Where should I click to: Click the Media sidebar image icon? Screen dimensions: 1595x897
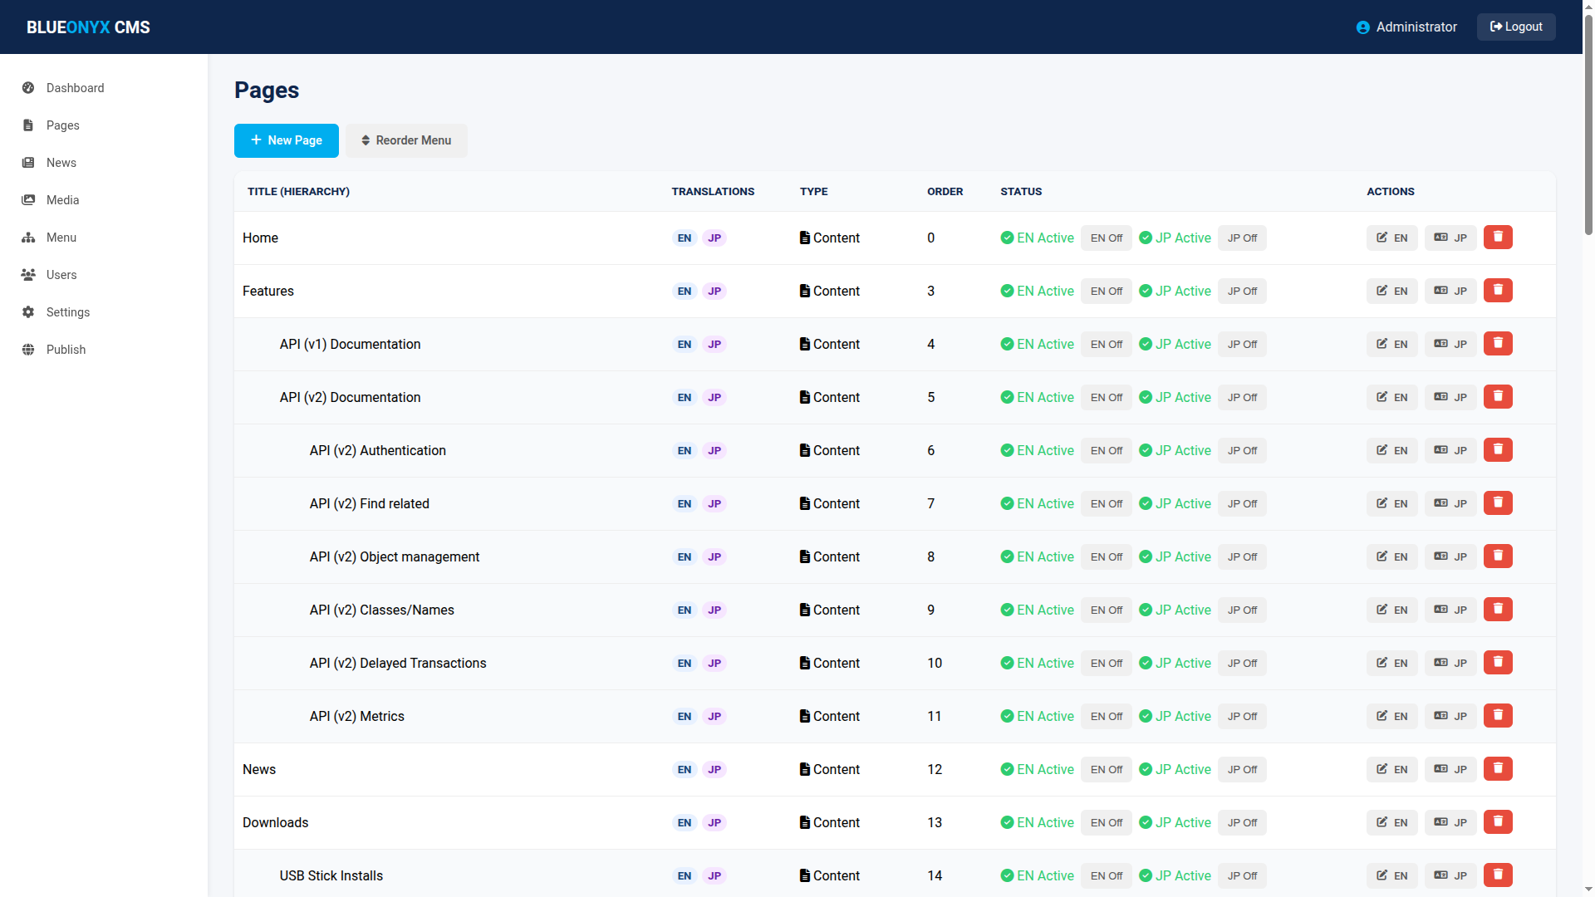tap(28, 200)
